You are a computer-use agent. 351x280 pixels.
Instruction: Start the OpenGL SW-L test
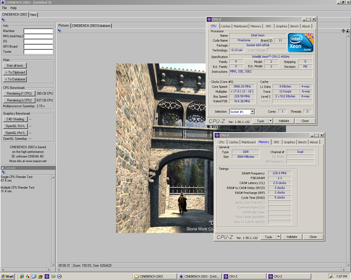coord(15,126)
